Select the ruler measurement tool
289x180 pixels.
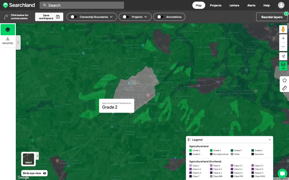tap(284, 88)
